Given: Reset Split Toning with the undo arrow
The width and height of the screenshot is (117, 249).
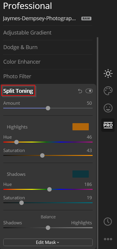Looking at the screenshot, I should pyautogui.click(x=80, y=91).
